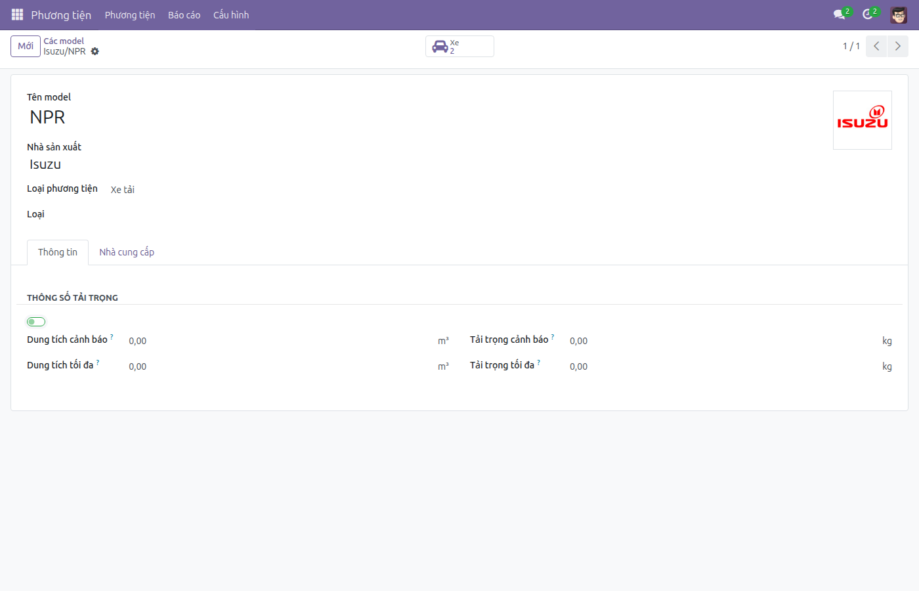Go to next record arrow
The image size is (919, 591).
coord(898,46)
